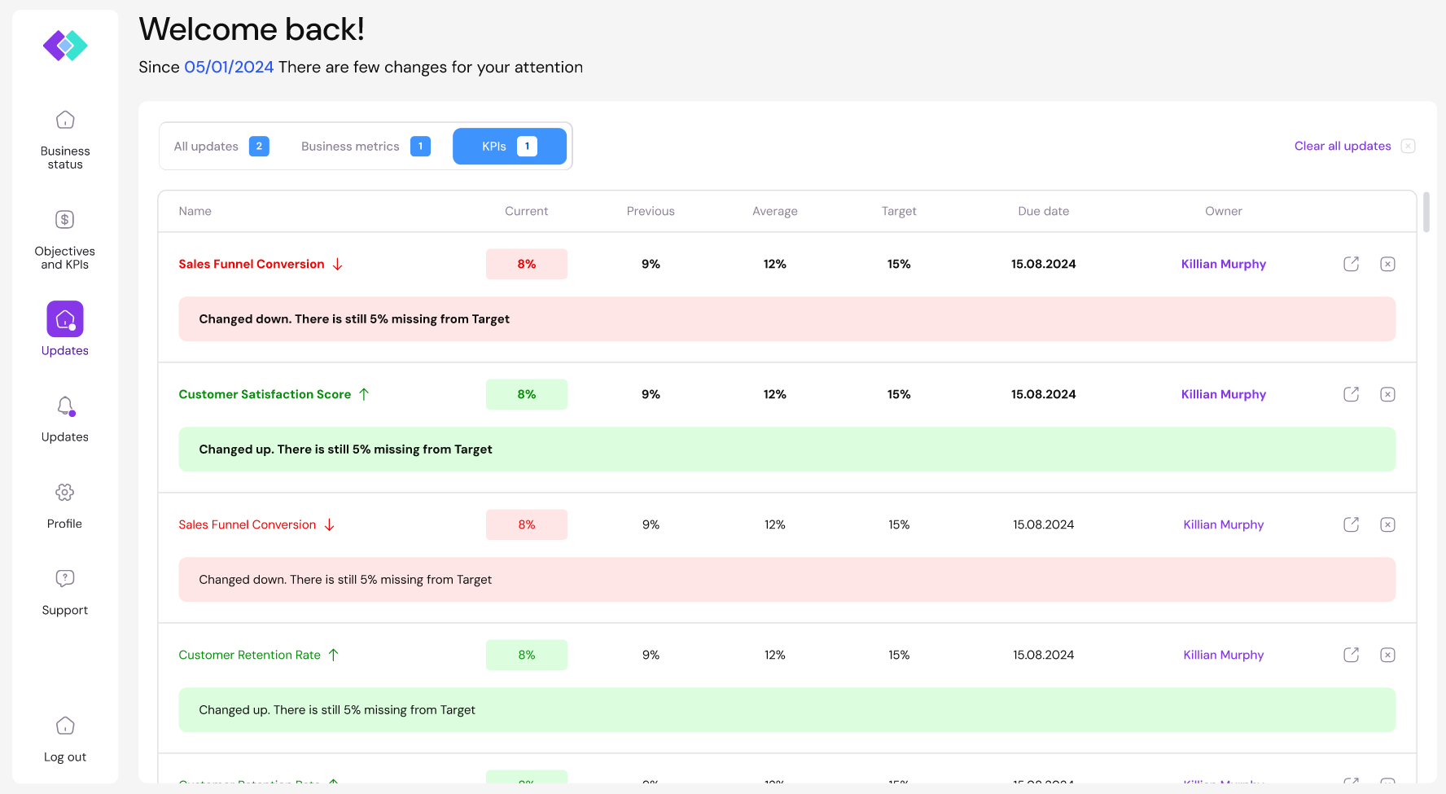Open the bell notifications Updates icon

(65, 406)
